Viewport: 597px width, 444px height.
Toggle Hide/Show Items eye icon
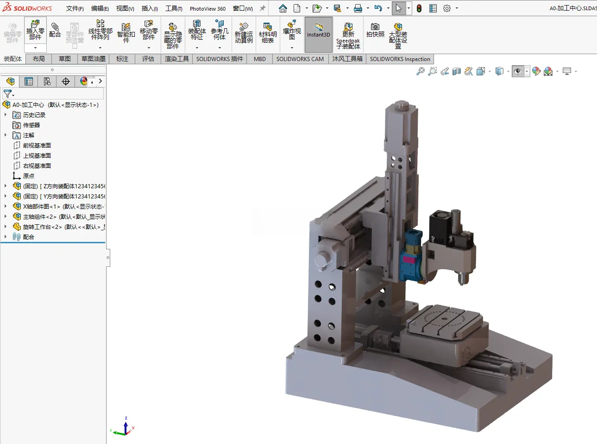click(x=518, y=71)
